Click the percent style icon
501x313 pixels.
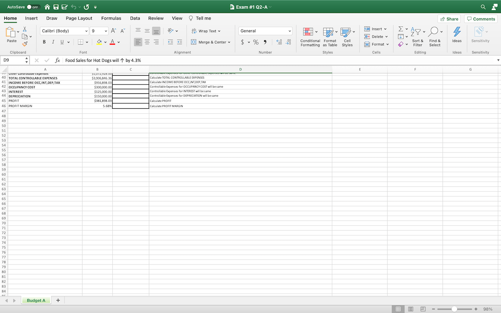[256, 42]
